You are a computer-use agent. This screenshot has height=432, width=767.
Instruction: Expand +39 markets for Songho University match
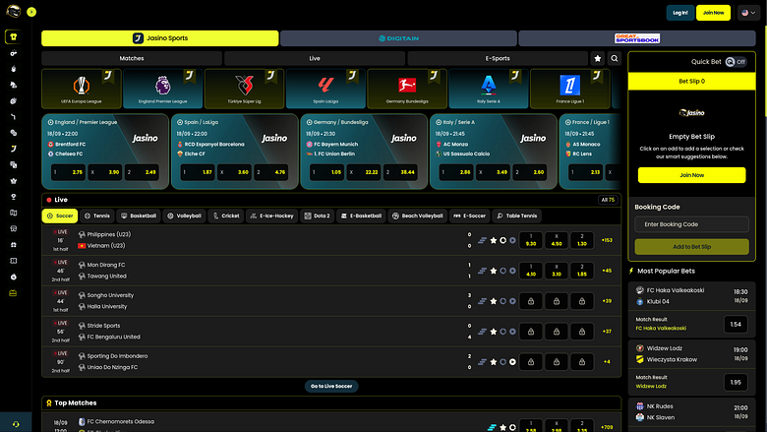point(607,301)
